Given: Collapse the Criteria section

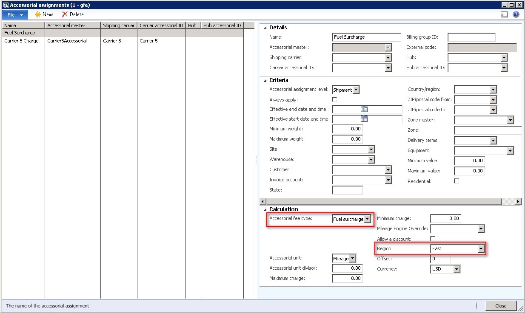Looking at the screenshot, I should click(x=265, y=80).
